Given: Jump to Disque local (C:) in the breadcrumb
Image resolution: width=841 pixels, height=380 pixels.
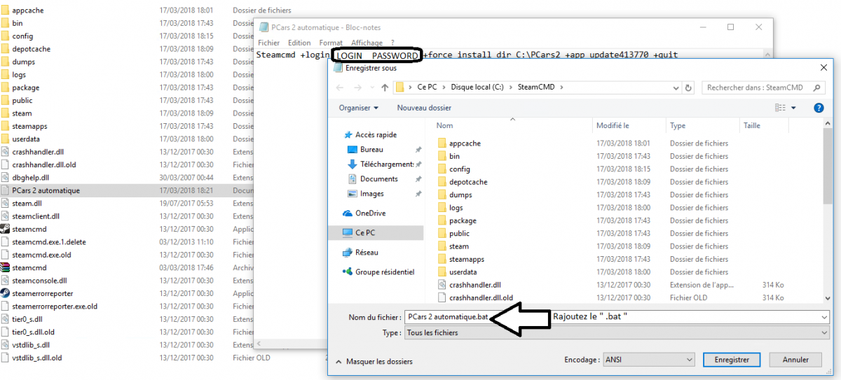Looking at the screenshot, I should tap(477, 87).
